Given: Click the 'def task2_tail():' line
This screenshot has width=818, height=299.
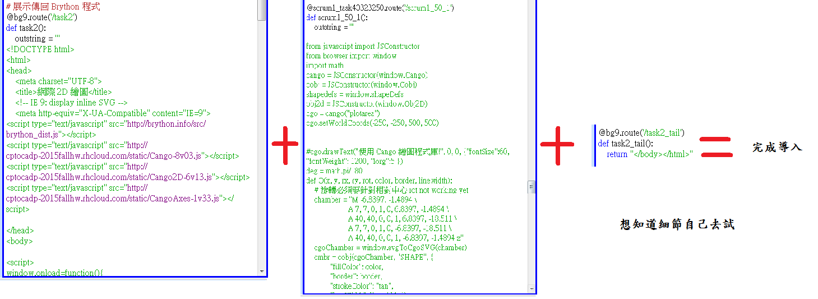Looking at the screenshot, I should click(626, 144).
